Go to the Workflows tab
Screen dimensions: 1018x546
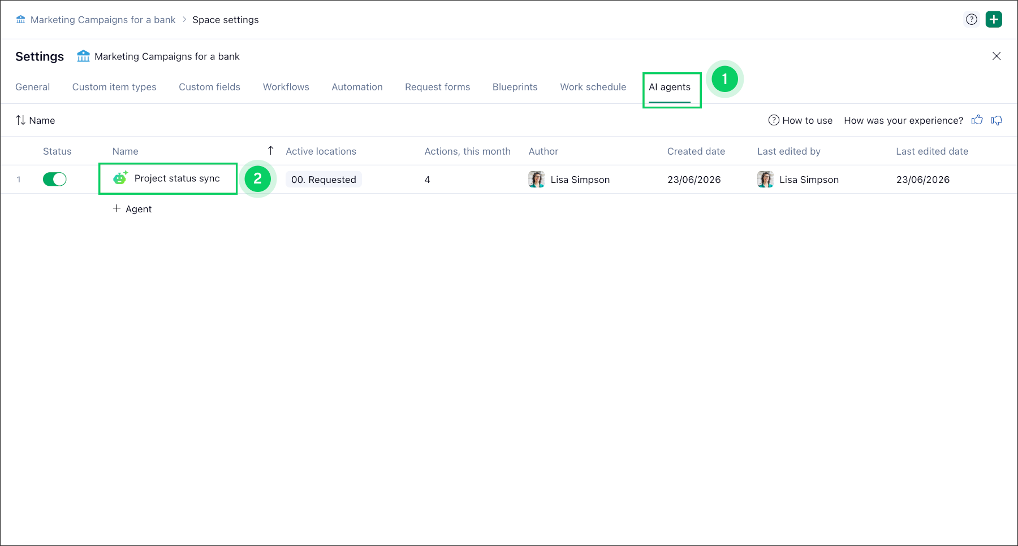coord(286,87)
